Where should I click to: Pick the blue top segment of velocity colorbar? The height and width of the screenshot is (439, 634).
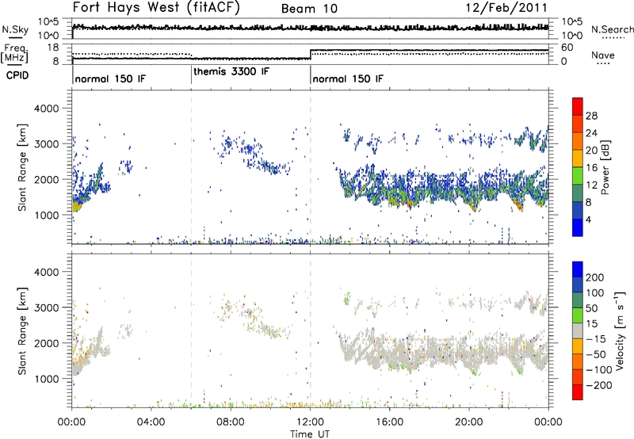[x=578, y=269]
